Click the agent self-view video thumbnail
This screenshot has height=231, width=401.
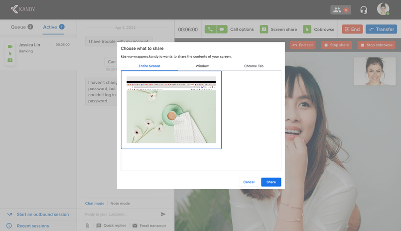pyautogui.click(x=375, y=71)
